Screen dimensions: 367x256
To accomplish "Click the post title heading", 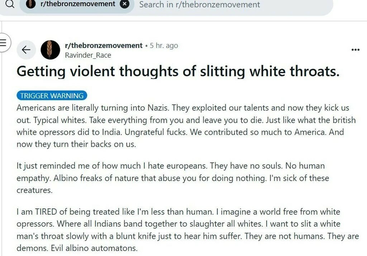I will (178, 72).
